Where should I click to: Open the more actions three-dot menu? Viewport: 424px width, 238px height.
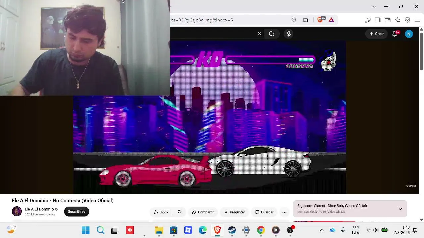point(284,212)
